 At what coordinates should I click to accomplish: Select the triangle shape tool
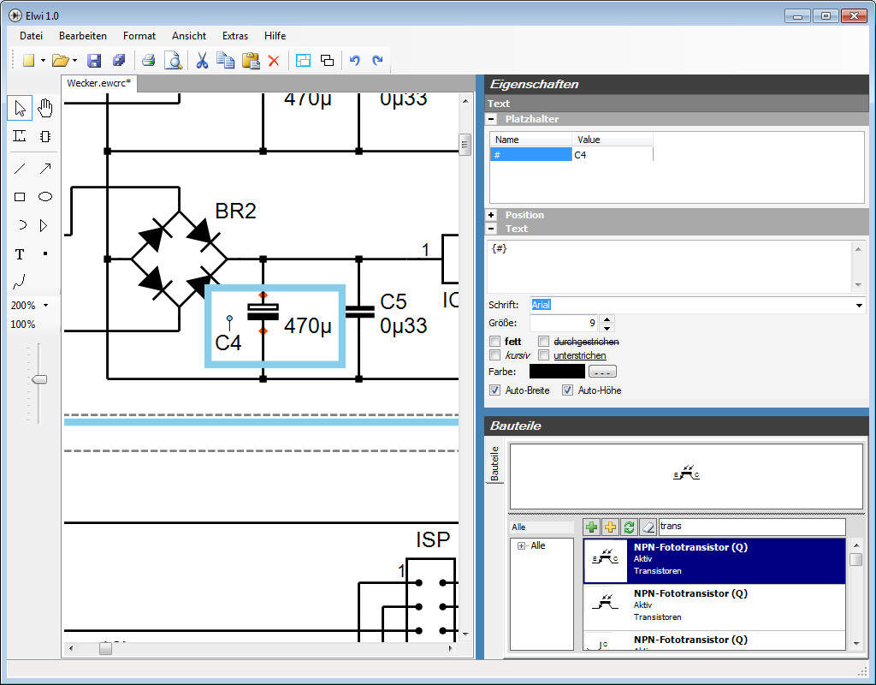(44, 225)
